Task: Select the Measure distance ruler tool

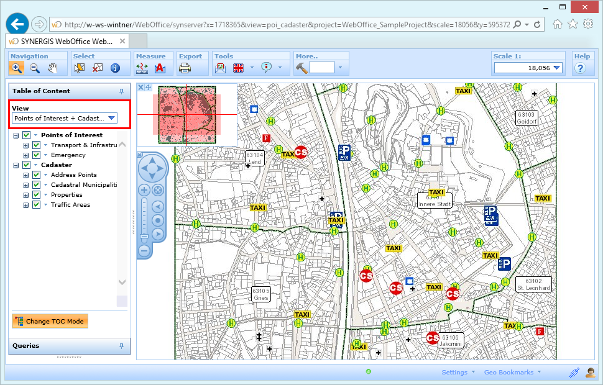Action: click(x=141, y=68)
